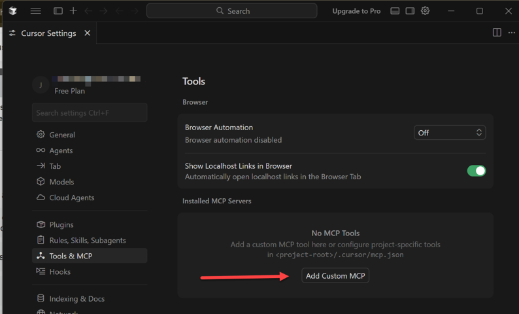Image resolution: width=519 pixels, height=314 pixels.
Task: Click the General gear icon
Action: [41, 134]
